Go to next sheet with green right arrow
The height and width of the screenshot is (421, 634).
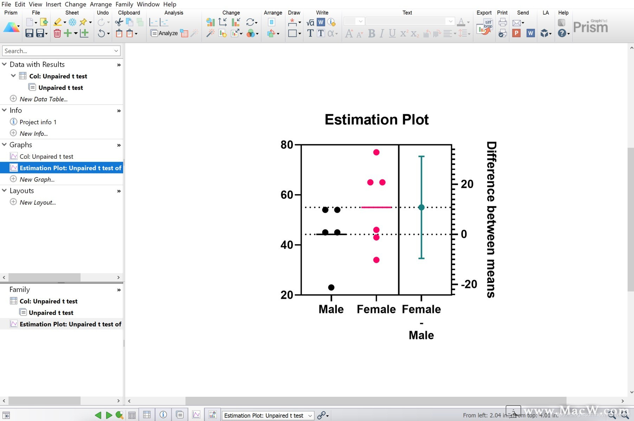[109, 415]
